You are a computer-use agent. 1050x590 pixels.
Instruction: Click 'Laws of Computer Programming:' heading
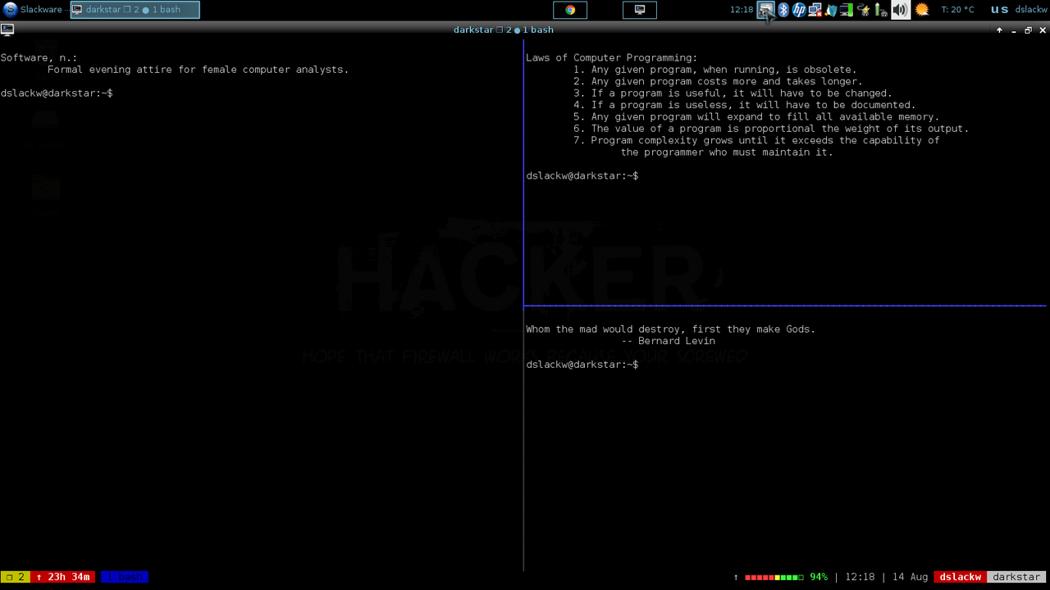click(612, 58)
